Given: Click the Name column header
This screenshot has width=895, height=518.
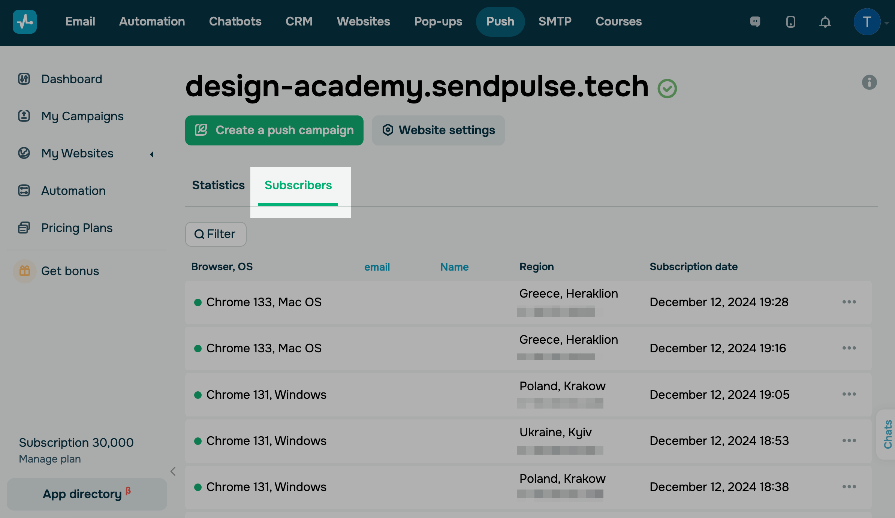Looking at the screenshot, I should click(x=454, y=267).
